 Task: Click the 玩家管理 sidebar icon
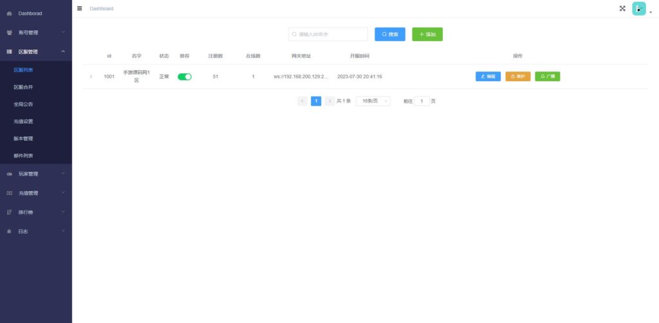[x=9, y=174]
